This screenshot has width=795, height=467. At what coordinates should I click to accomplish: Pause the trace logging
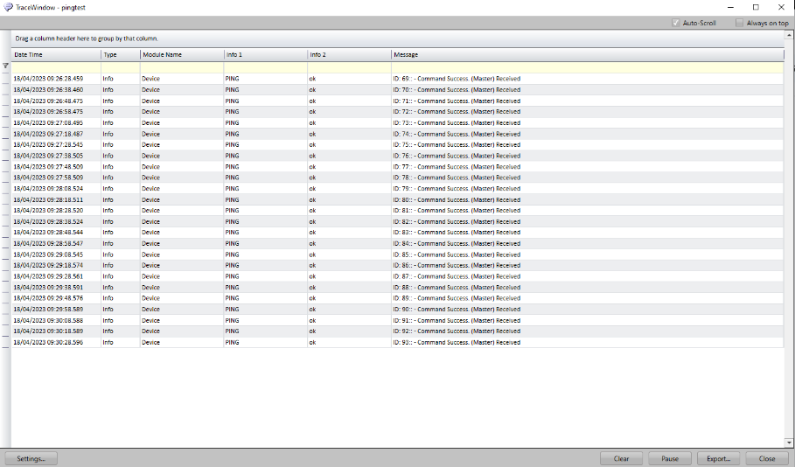(x=670, y=458)
